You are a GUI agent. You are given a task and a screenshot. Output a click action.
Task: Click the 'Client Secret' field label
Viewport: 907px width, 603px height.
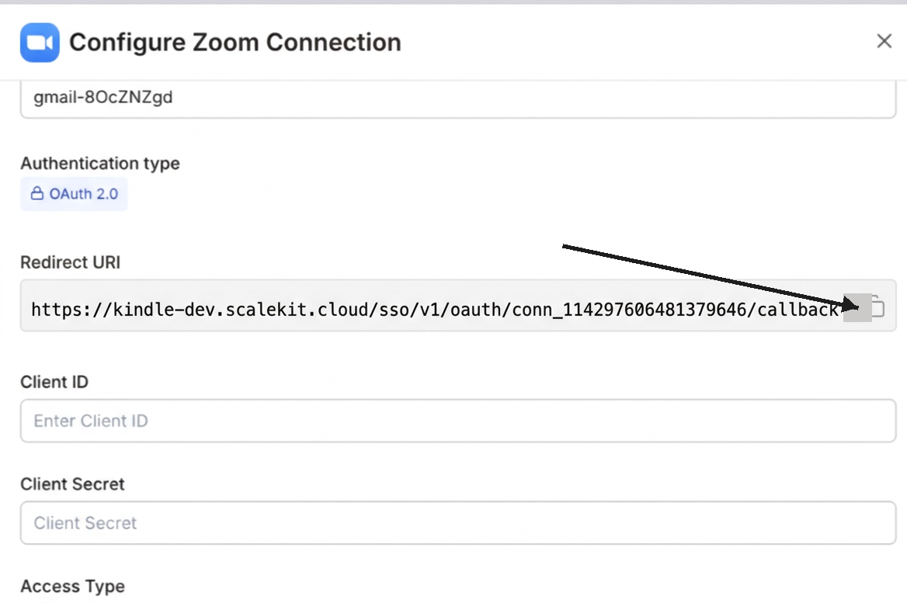(x=73, y=484)
